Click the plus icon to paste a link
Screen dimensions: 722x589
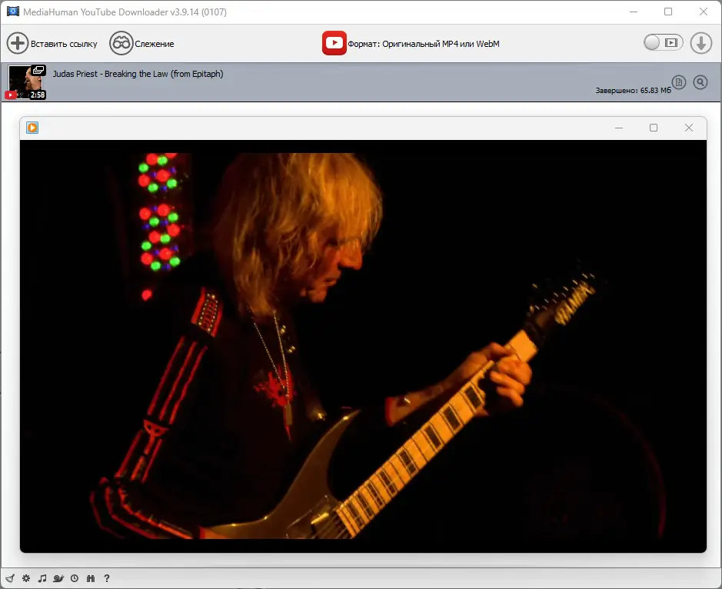tap(18, 43)
